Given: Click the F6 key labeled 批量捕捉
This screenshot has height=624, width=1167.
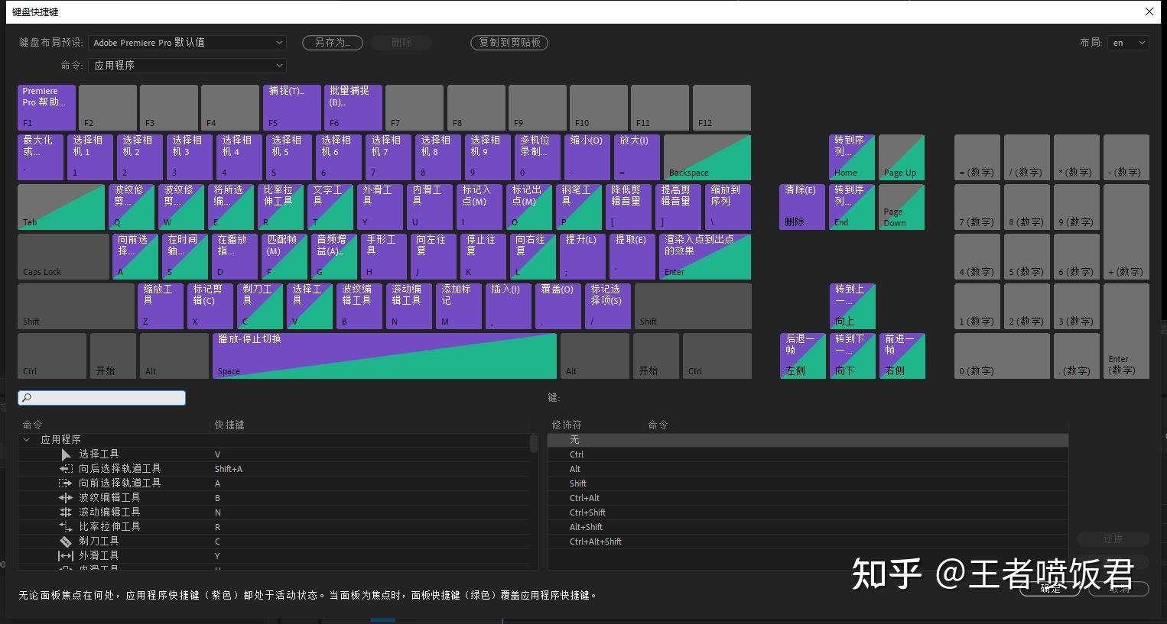Looking at the screenshot, I should click(x=353, y=108).
